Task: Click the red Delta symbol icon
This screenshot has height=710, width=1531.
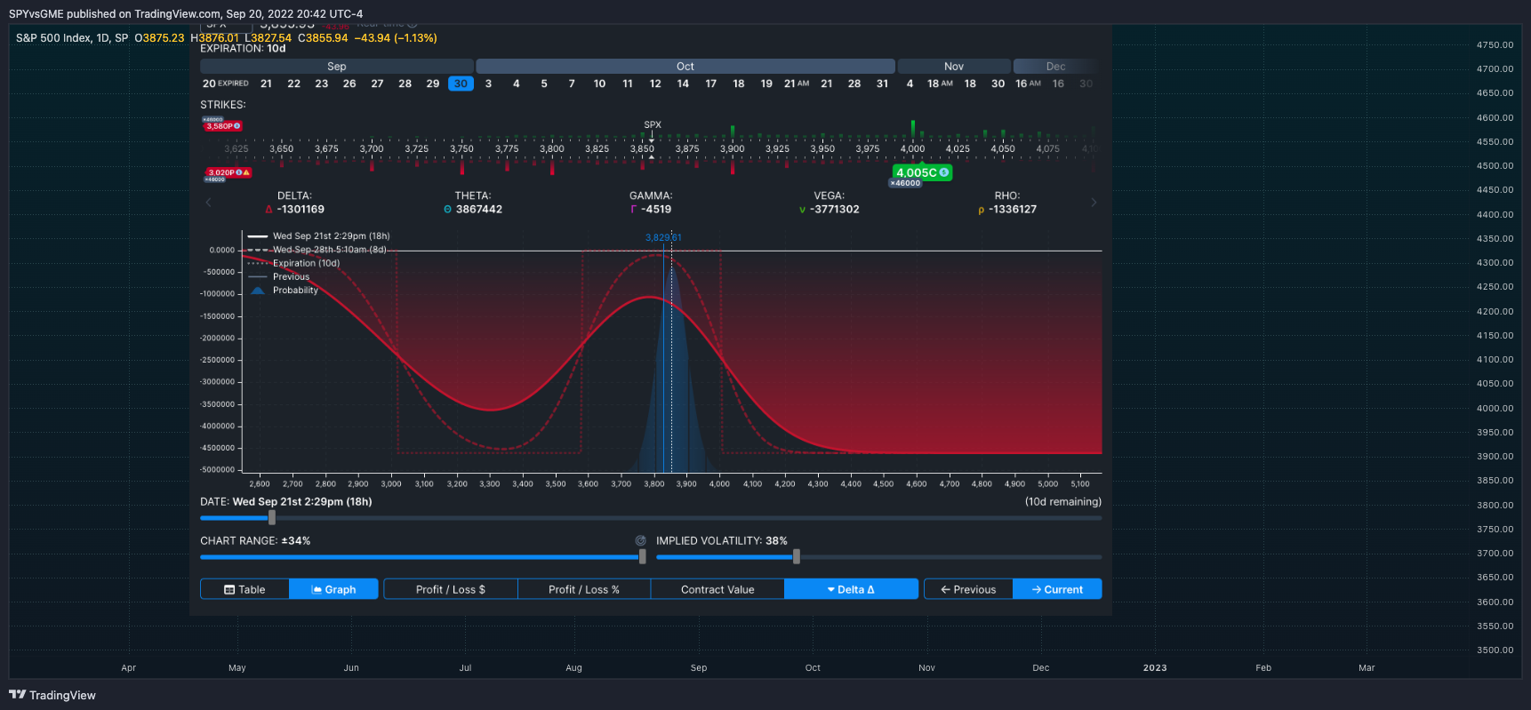Action: point(269,210)
